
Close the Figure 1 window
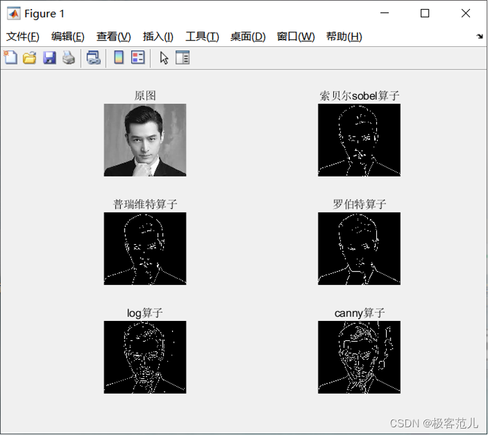coord(465,13)
